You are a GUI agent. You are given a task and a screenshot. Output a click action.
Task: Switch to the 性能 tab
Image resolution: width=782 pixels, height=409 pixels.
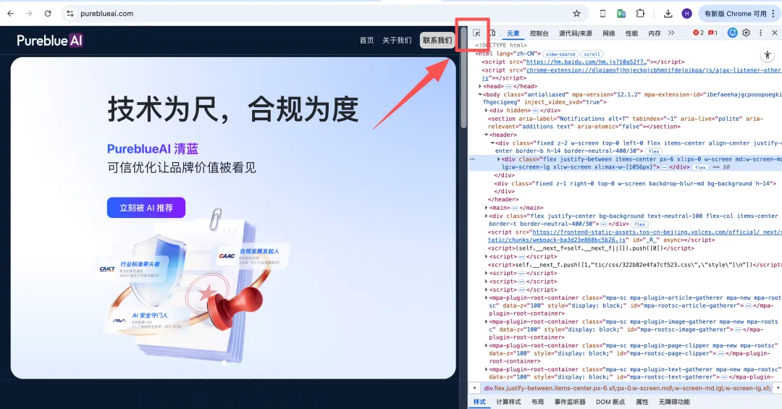pos(632,33)
